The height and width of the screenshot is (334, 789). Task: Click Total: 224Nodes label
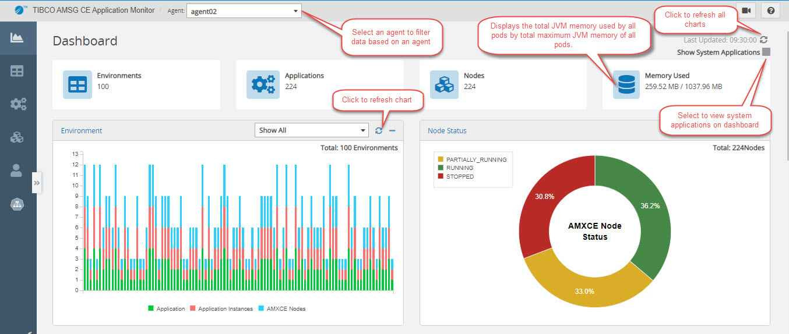tap(738, 148)
